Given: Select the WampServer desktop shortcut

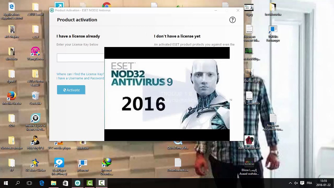Looking at the screenshot, I should [x=35, y=54].
